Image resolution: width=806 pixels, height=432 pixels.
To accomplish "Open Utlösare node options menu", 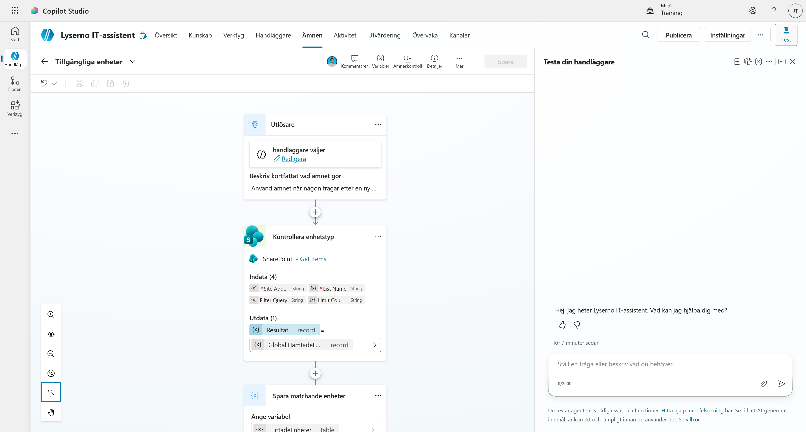I will 378,125.
